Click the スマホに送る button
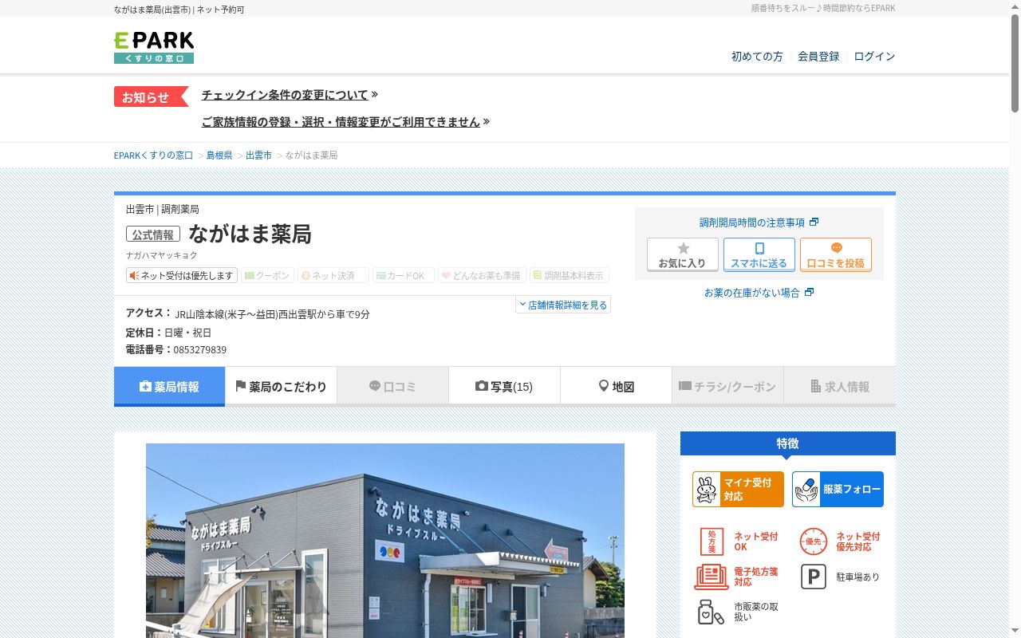Screen dimensions: 1021x638 point(759,254)
